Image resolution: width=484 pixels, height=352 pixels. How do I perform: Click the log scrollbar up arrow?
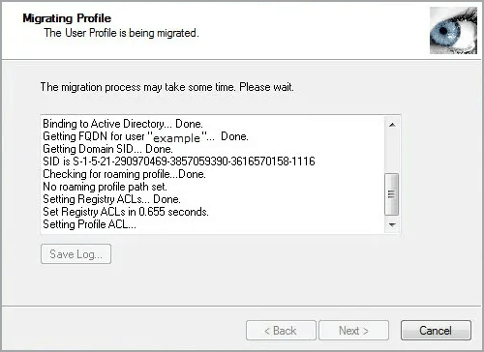coord(392,125)
